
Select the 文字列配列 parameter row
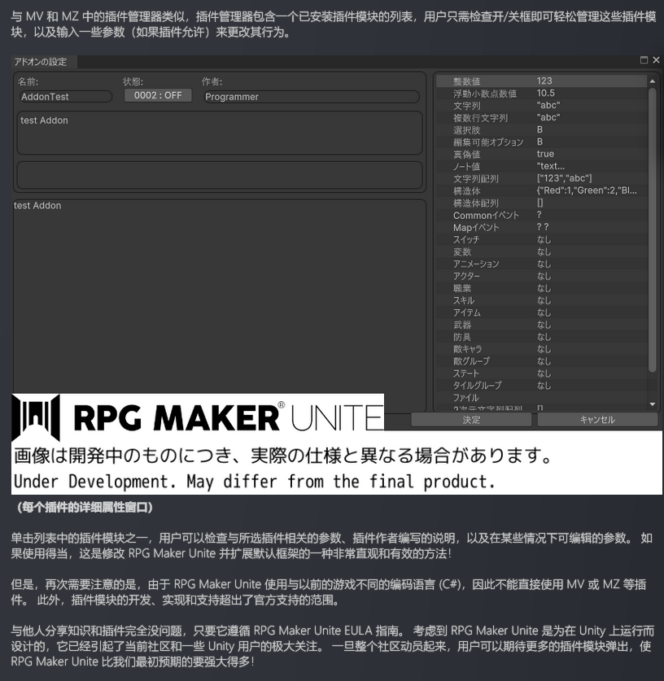[542, 178]
